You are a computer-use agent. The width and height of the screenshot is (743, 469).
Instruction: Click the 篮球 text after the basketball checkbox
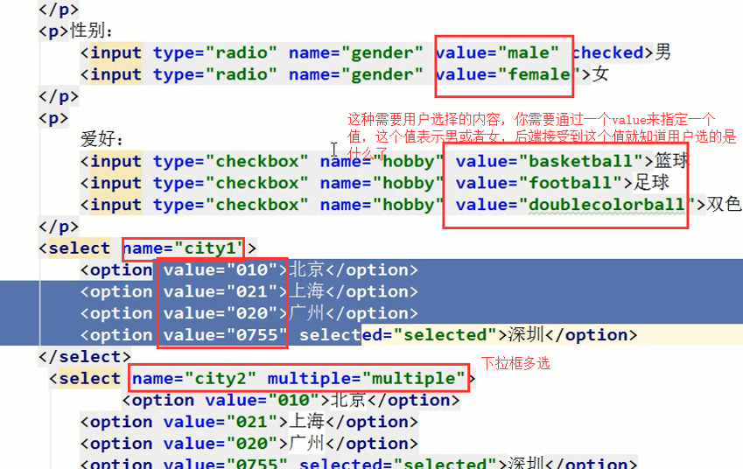[x=672, y=161]
